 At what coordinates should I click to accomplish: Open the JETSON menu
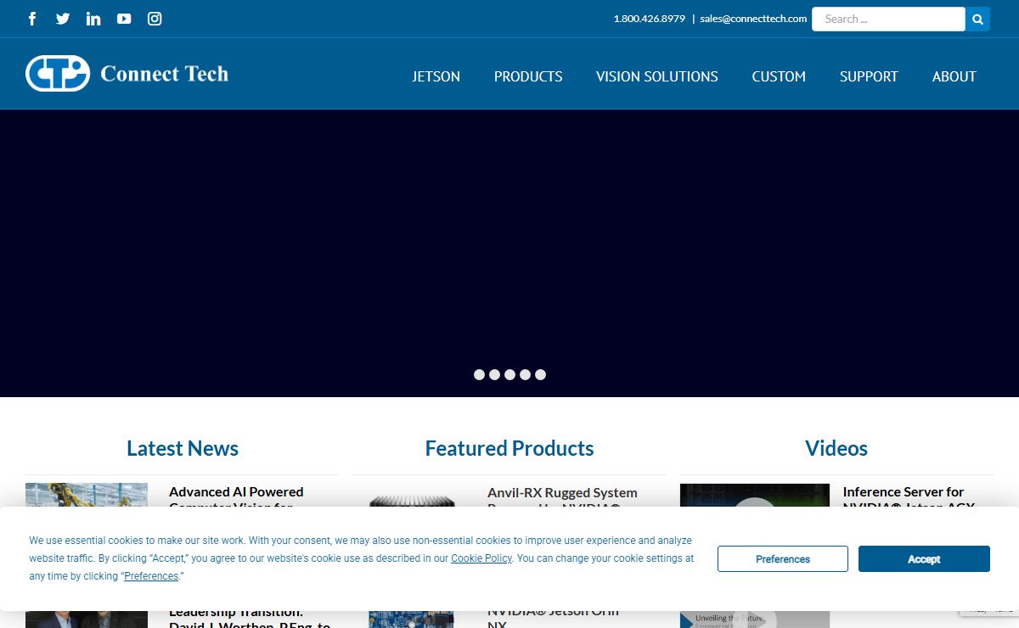pyautogui.click(x=436, y=76)
